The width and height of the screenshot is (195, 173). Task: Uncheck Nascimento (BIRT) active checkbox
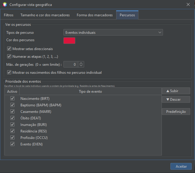tap(12, 98)
